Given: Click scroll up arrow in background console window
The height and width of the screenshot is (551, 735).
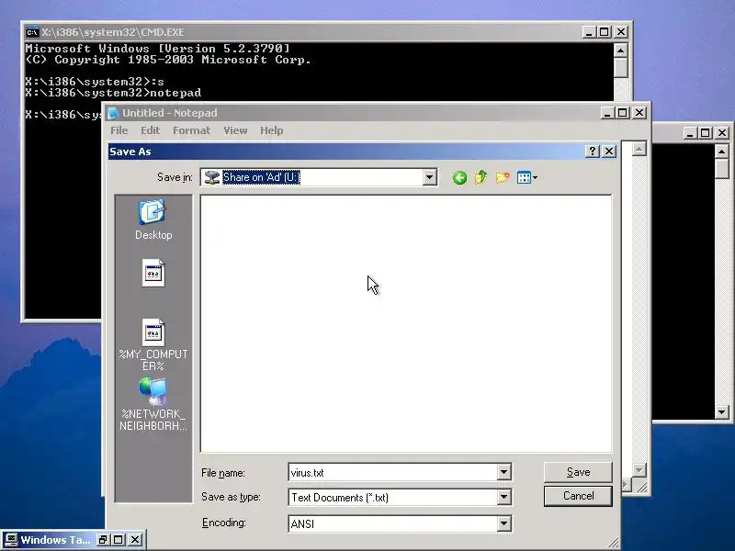Looking at the screenshot, I should (721, 152).
